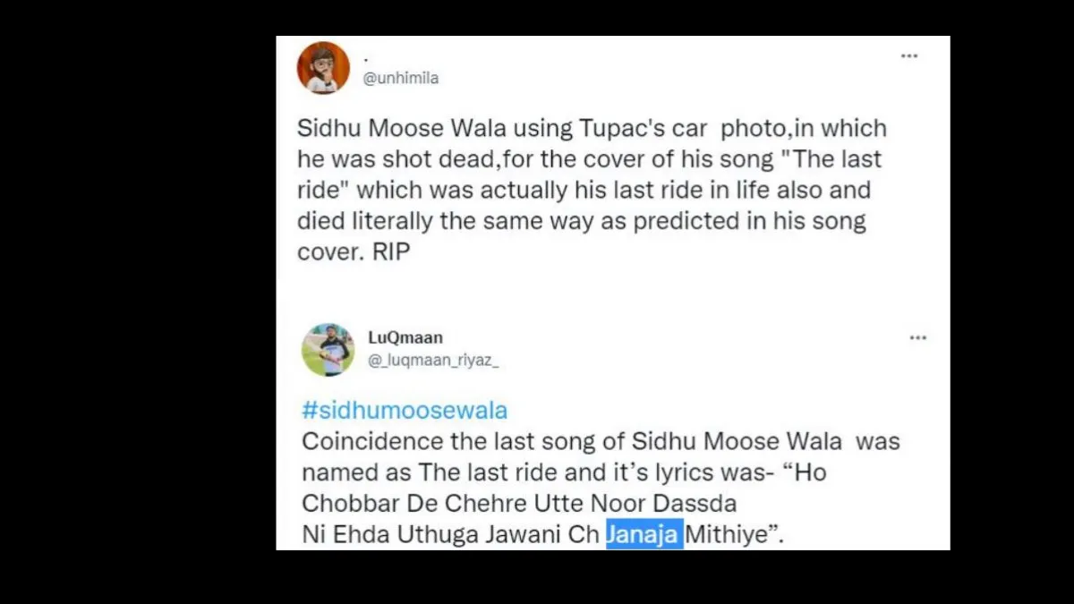
Task: Open the #sidhumoosewala hashtag
Action: pyautogui.click(x=405, y=411)
